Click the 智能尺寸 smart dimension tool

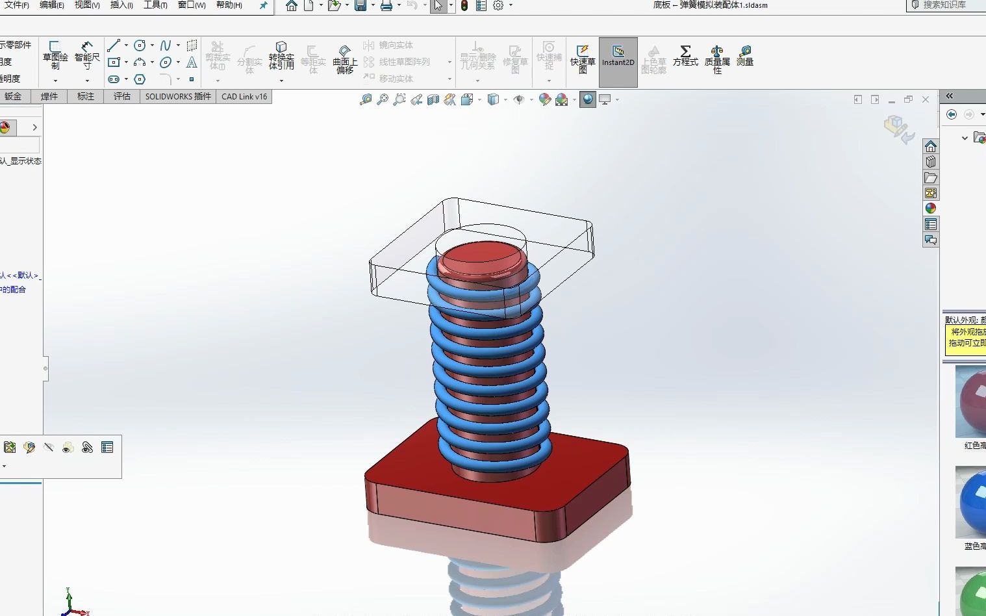tap(87, 55)
